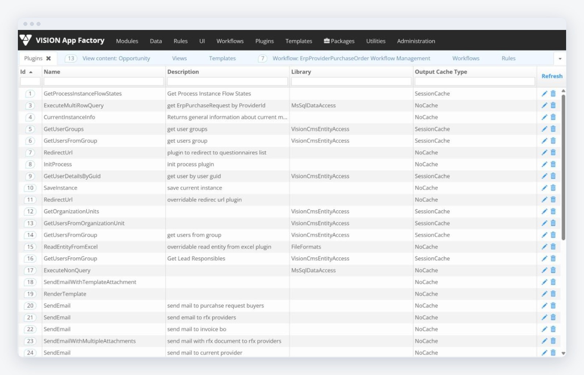Delete the RedirectUrl plugin with Id 7
Screen dimensions: 584x375
(553, 152)
